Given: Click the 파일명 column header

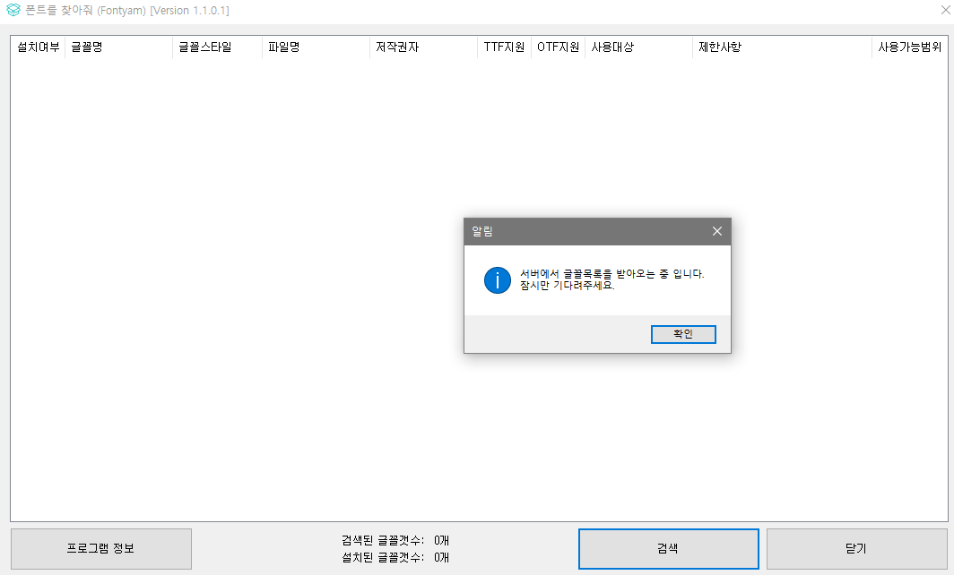Looking at the screenshot, I should point(316,47).
